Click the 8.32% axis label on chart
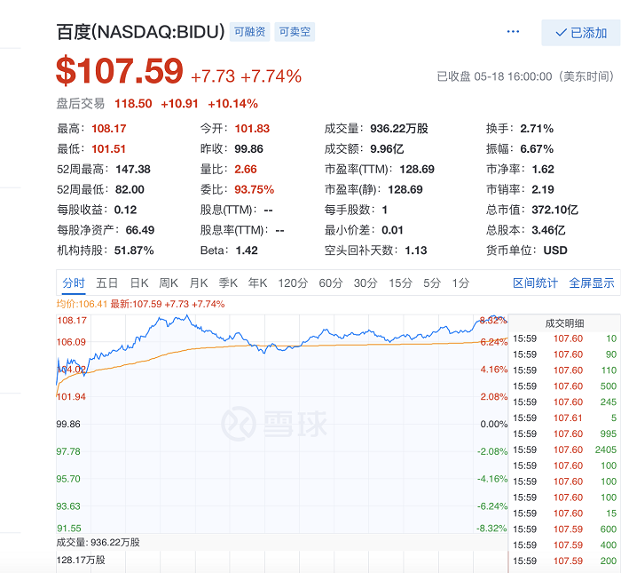The width and height of the screenshot is (621, 573). pos(493,321)
